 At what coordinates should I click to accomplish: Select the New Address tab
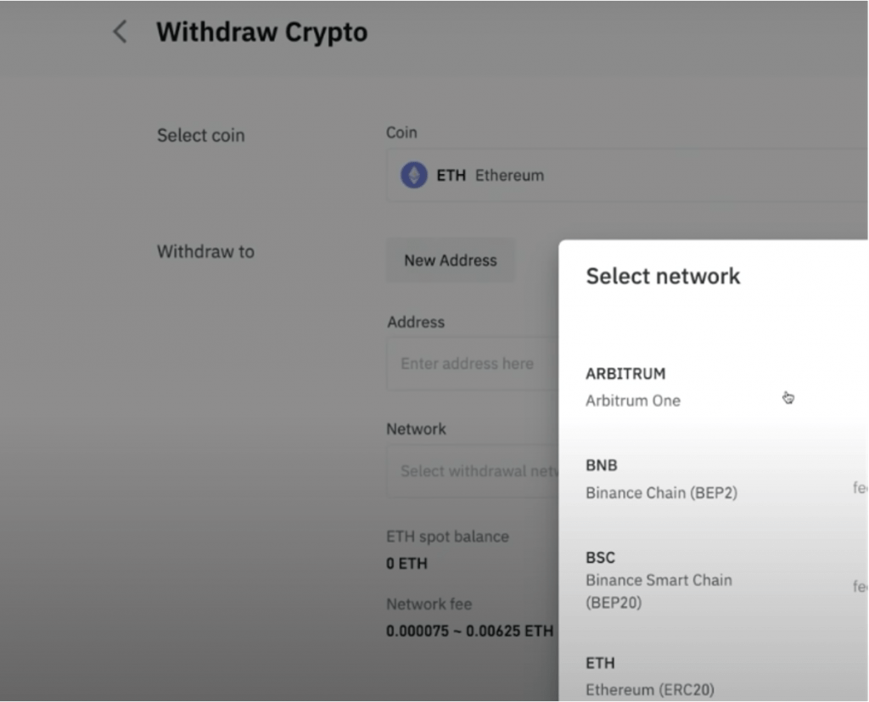coord(450,261)
